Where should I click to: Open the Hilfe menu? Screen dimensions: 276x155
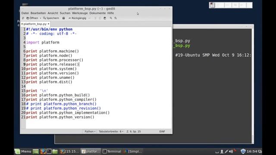(110, 13)
